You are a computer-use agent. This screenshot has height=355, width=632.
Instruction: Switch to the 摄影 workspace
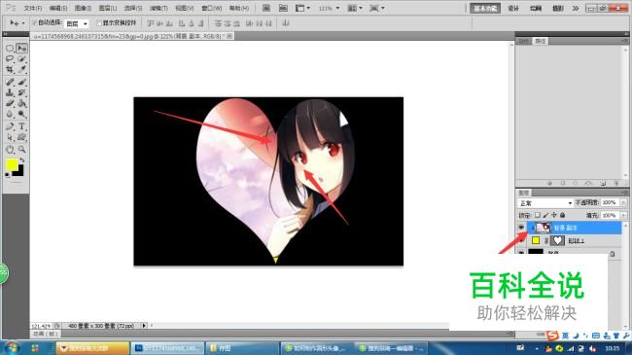click(558, 8)
